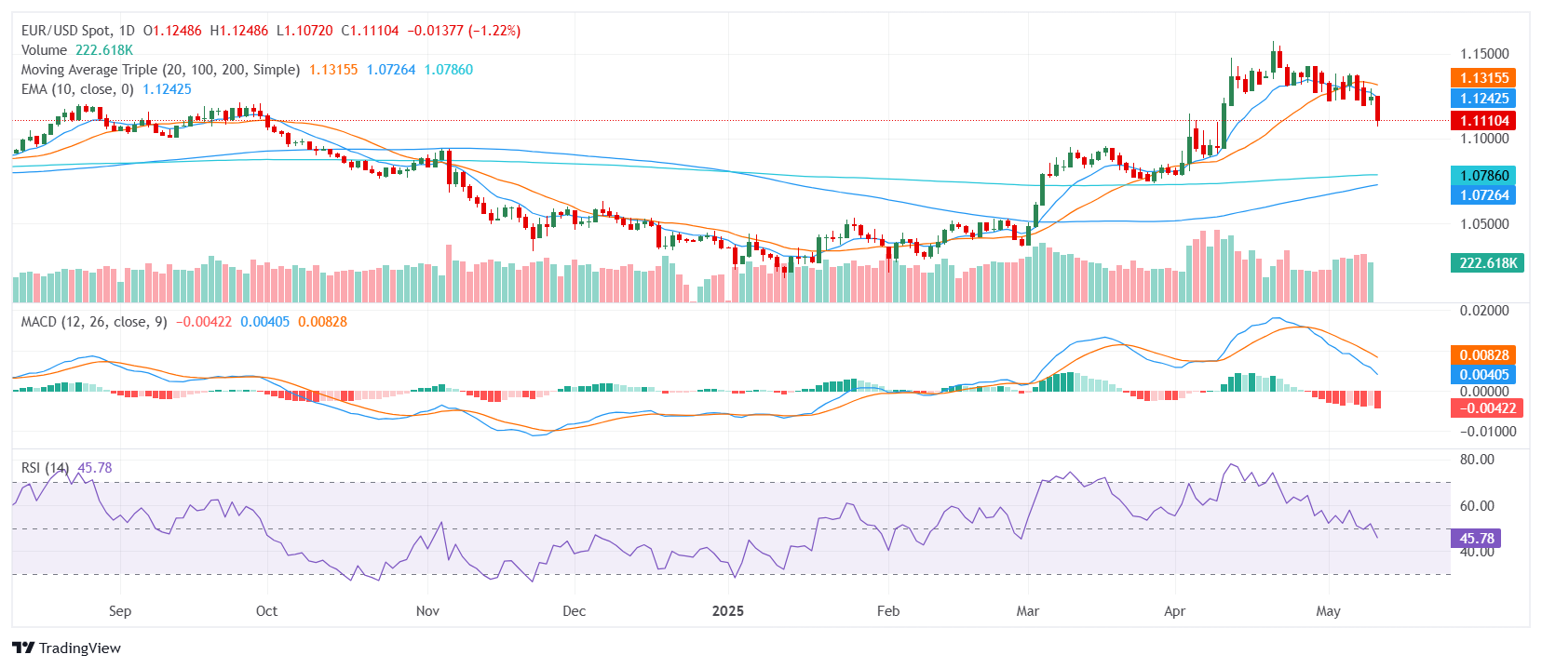Click the RSI (14) indicator label

tap(45, 468)
